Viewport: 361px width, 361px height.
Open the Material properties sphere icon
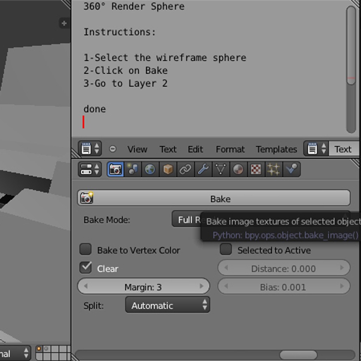238,169
